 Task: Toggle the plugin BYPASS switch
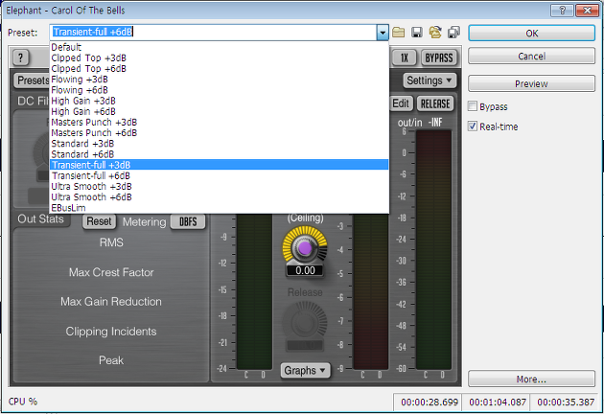(x=439, y=58)
